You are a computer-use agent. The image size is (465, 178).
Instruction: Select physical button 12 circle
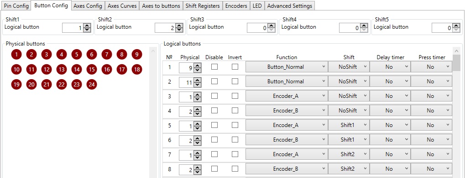[47, 70]
